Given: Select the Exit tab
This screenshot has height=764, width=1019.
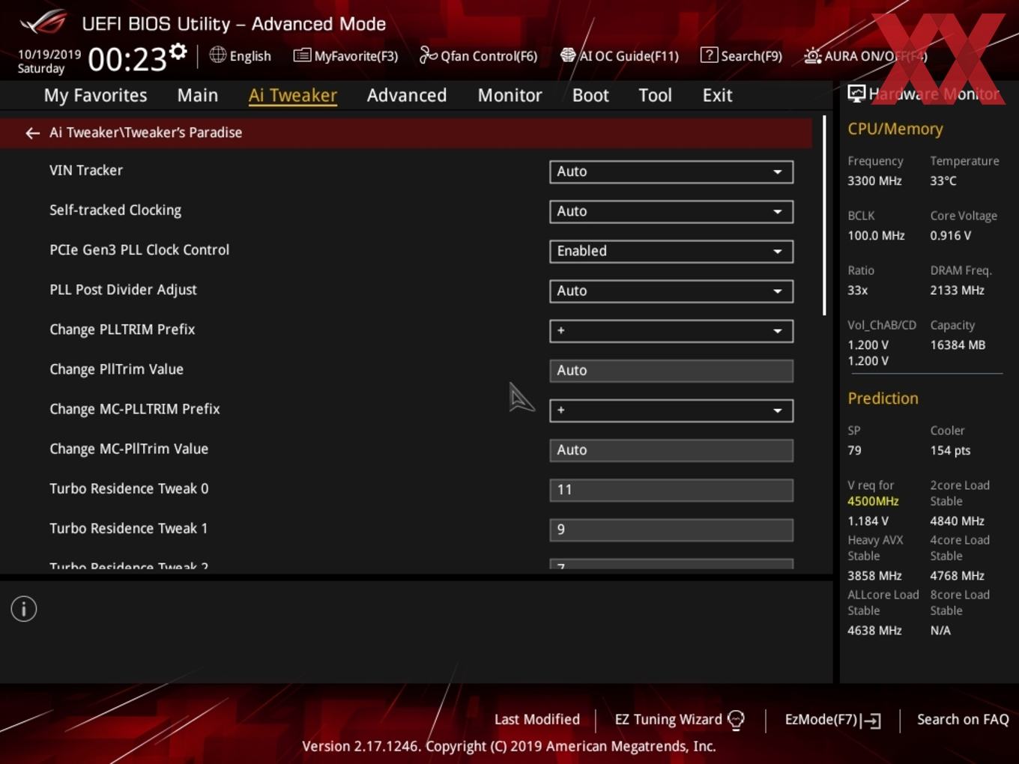Looking at the screenshot, I should pos(717,95).
